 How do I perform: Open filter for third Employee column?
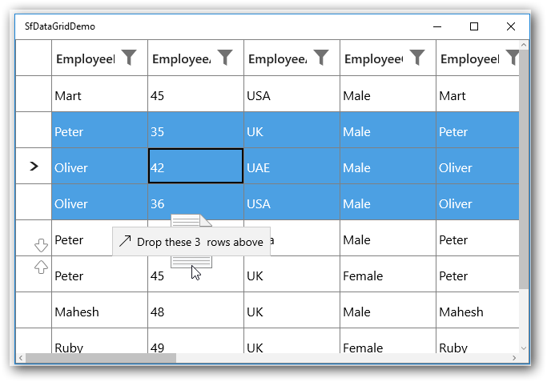pyautogui.click(x=321, y=58)
